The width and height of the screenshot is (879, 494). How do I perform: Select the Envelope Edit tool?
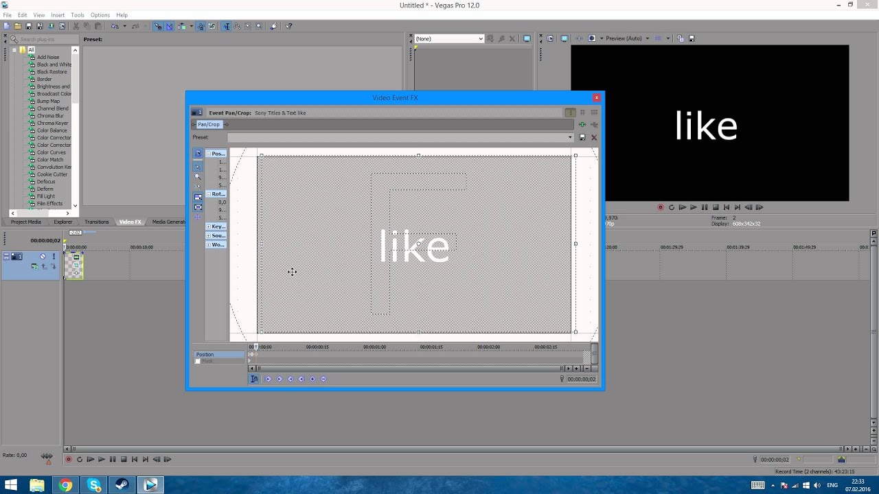point(237,26)
